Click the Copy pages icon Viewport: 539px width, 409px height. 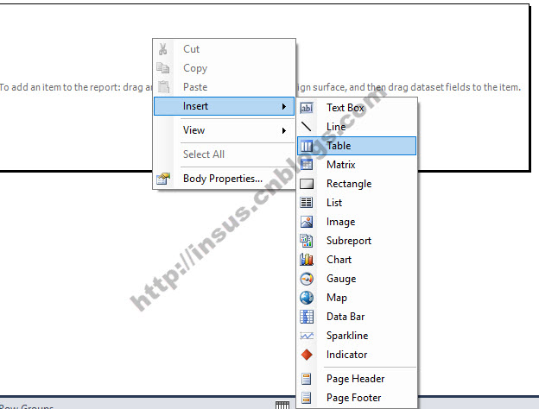pos(163,68)
